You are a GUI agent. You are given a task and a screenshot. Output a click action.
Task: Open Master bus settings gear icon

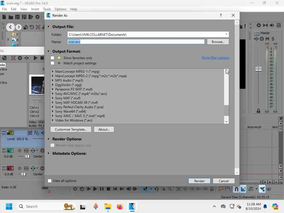click(x=259, y=25)
